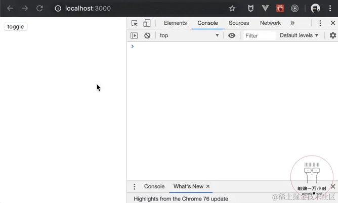
Task: Switch to the Network tab
Action: pos(270,23)
